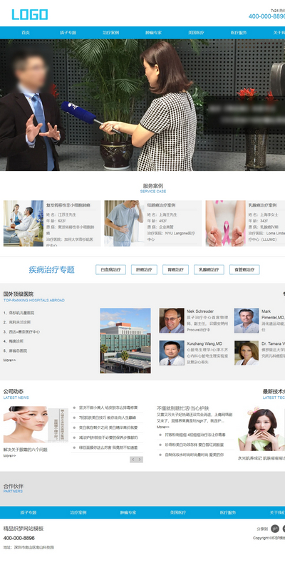Open Mark Pimentel's portrait
Viewport: 285px width, 570px height.
[247, 321]
